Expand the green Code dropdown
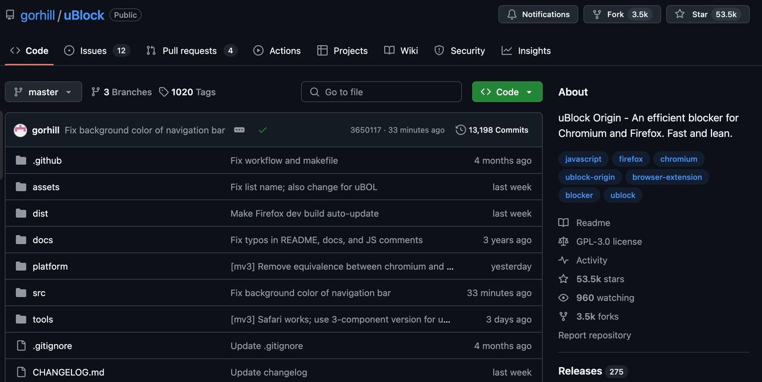The height and width of the screenshot is (382, 762). [529, 92]
